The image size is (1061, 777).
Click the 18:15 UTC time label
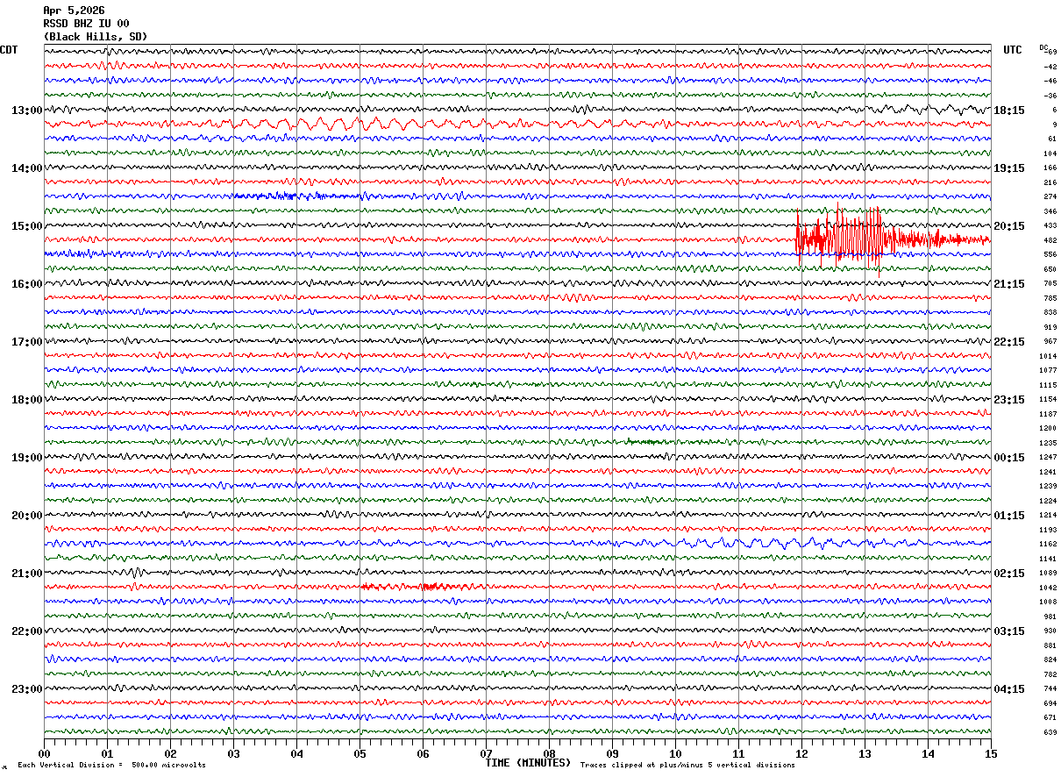tap(1009, 110)
